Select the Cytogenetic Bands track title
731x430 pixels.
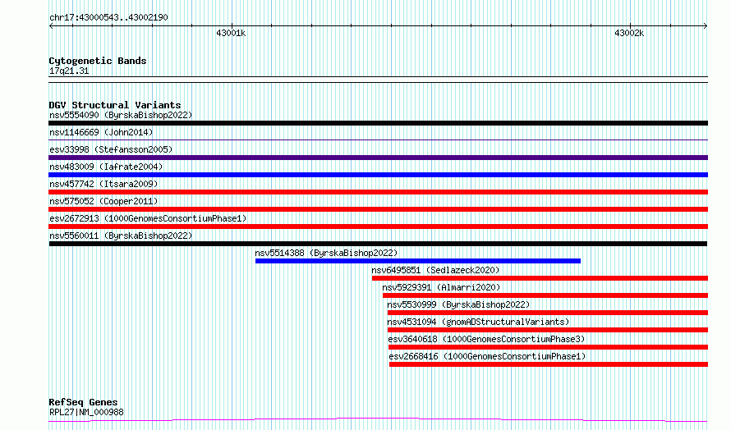[x=98, y=61]
